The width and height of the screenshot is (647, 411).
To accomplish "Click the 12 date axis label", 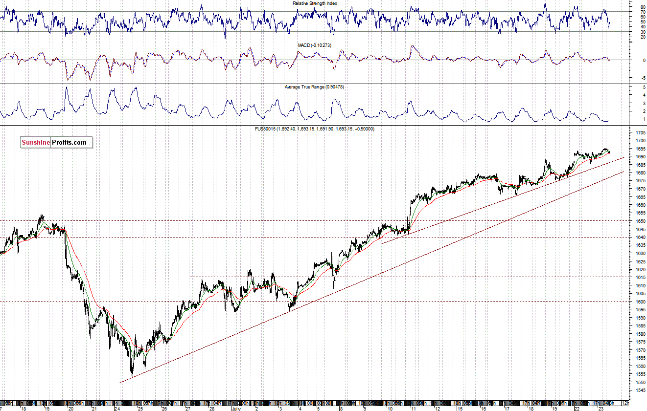I will tap(438, 409).
